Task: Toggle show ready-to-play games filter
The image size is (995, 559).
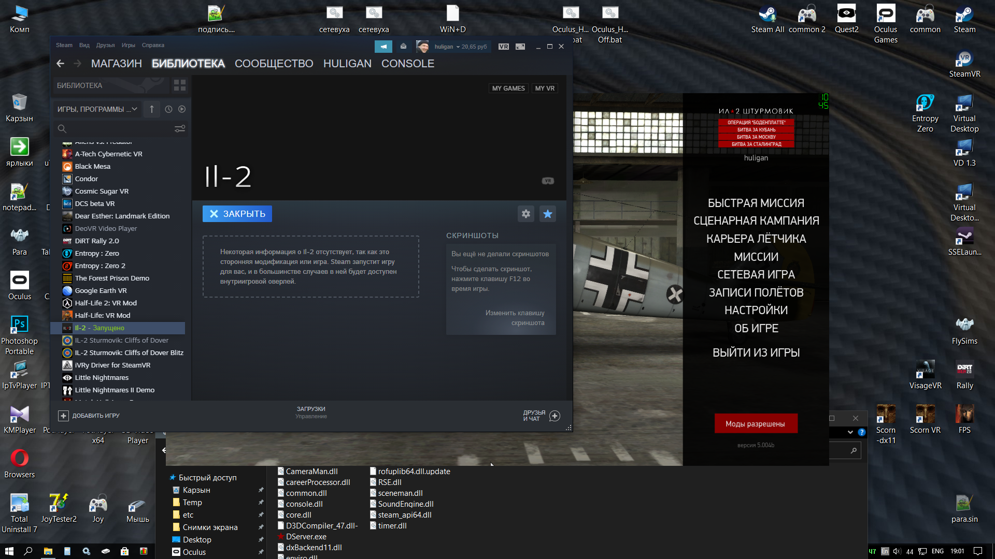Action: [182, 109]
